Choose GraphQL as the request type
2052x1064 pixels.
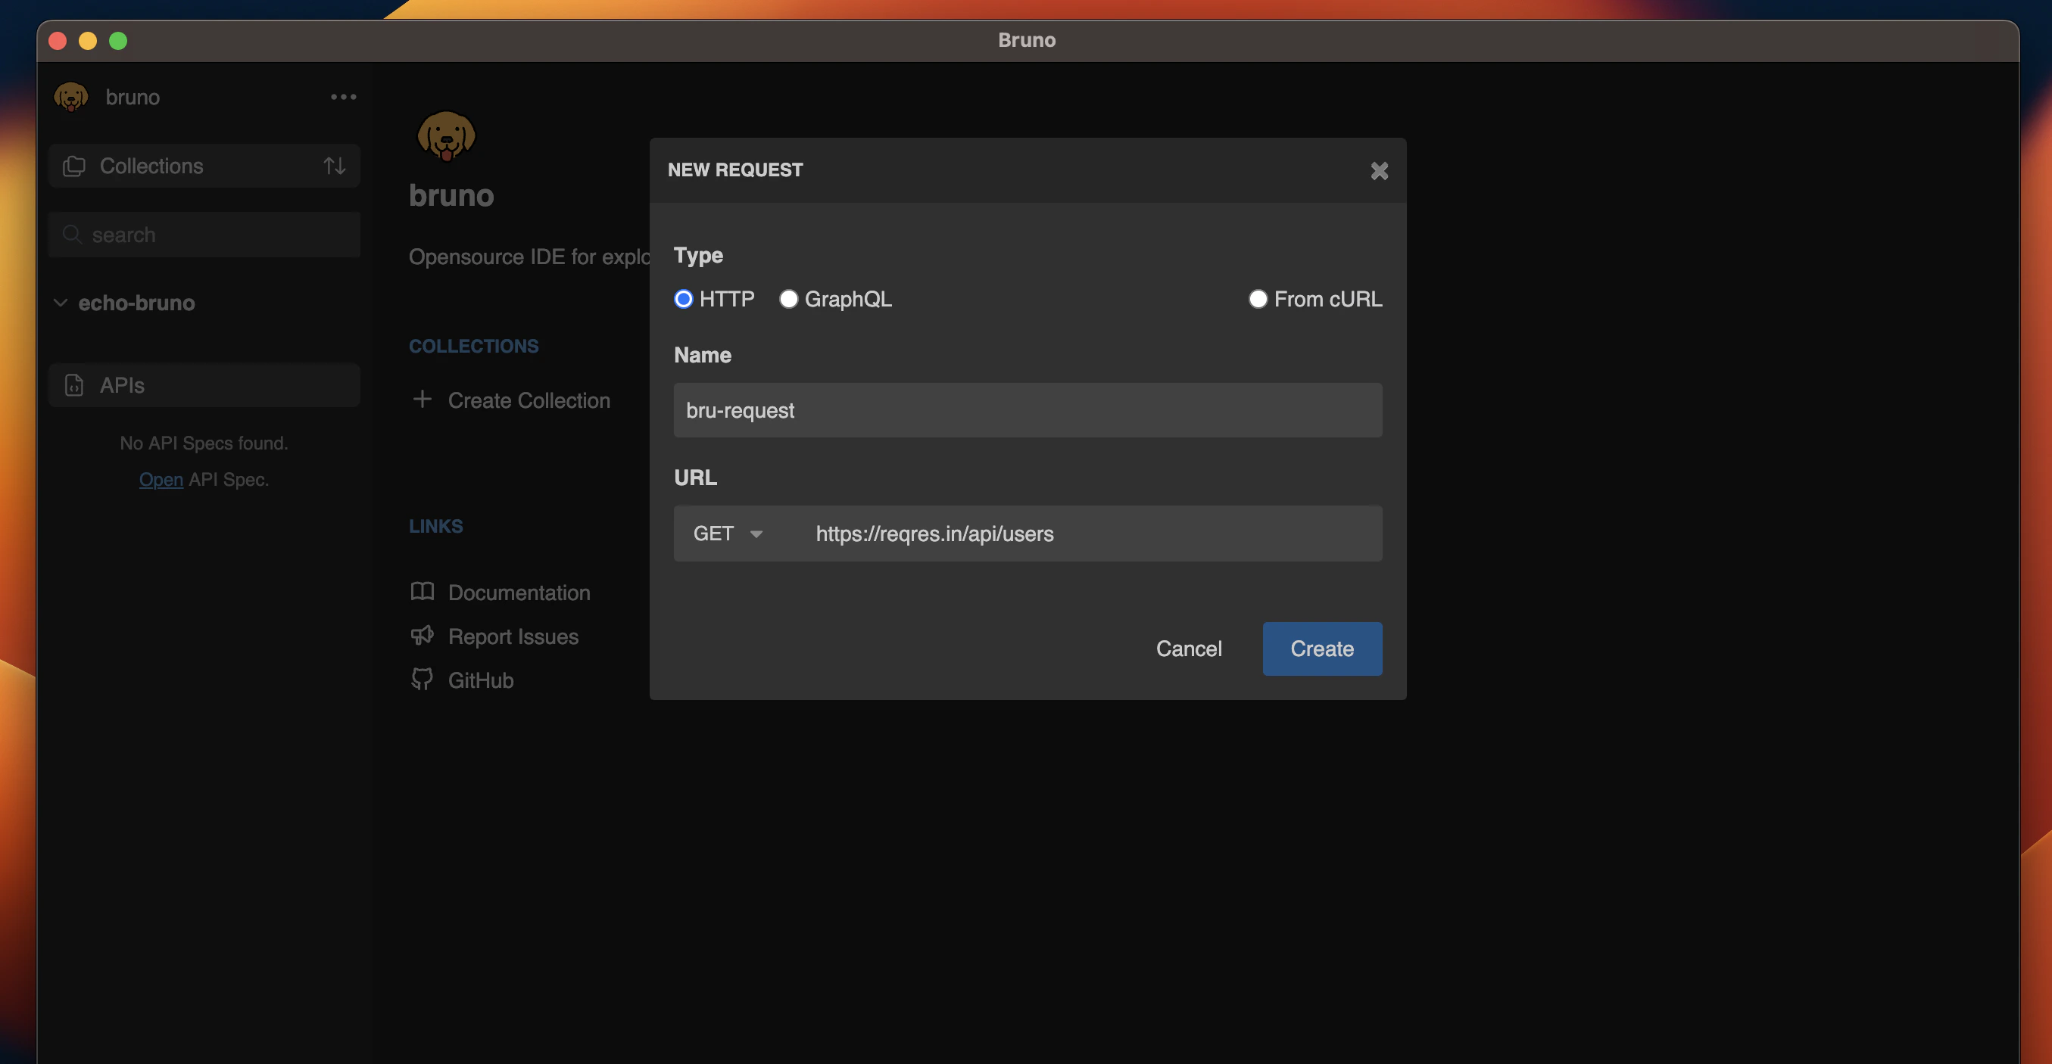tap(788, 299)
